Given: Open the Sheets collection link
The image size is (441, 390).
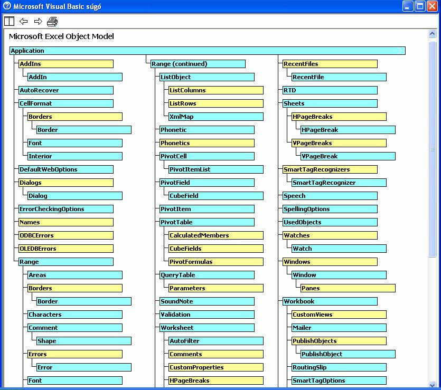Looking at the screenshot, I should pos(330,103).
